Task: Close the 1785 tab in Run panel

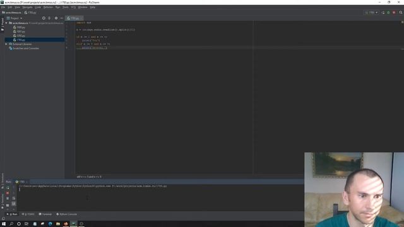Action: click(27, 182)
